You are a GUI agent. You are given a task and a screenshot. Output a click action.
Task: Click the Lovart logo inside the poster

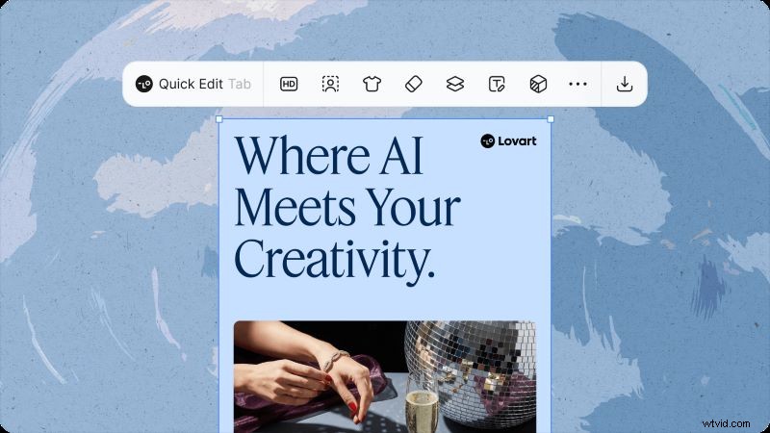tap(508, 140)
